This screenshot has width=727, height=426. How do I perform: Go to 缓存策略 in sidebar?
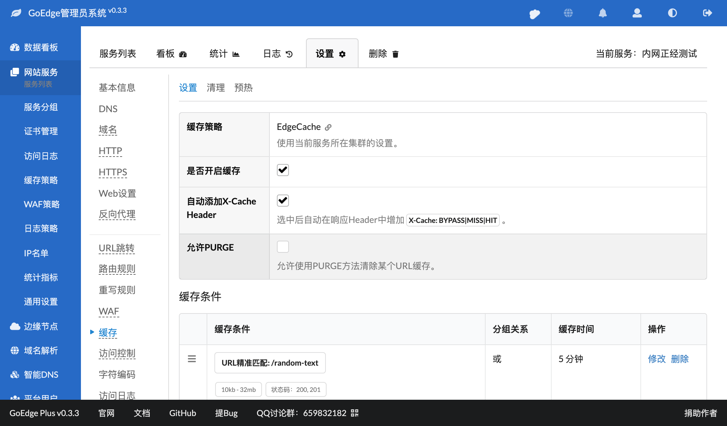click(x=41, y=180)
